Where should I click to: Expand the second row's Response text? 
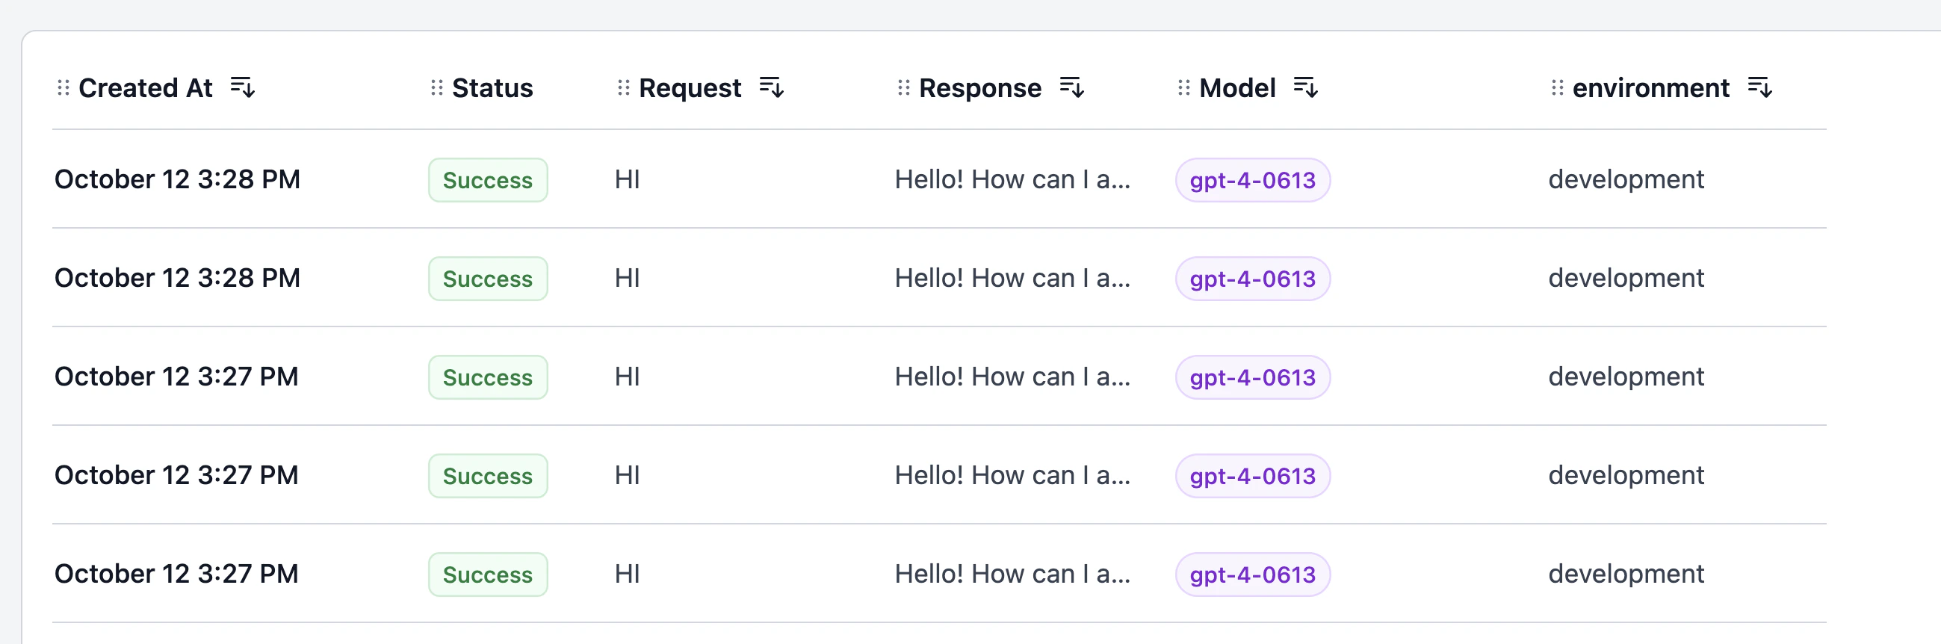(x=1012, y=278)
